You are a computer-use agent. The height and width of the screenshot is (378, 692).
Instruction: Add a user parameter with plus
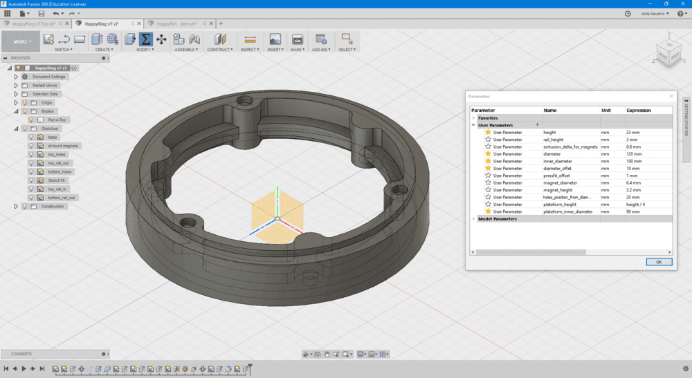(x=537, y=125)
